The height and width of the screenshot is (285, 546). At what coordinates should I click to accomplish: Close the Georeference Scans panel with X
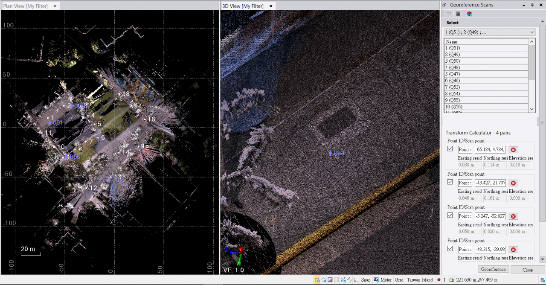(540, 5)
